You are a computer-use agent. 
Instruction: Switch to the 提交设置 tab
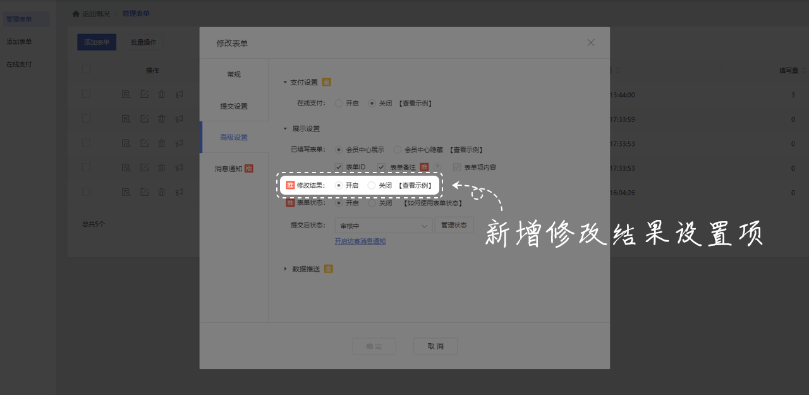pos(234,106)
